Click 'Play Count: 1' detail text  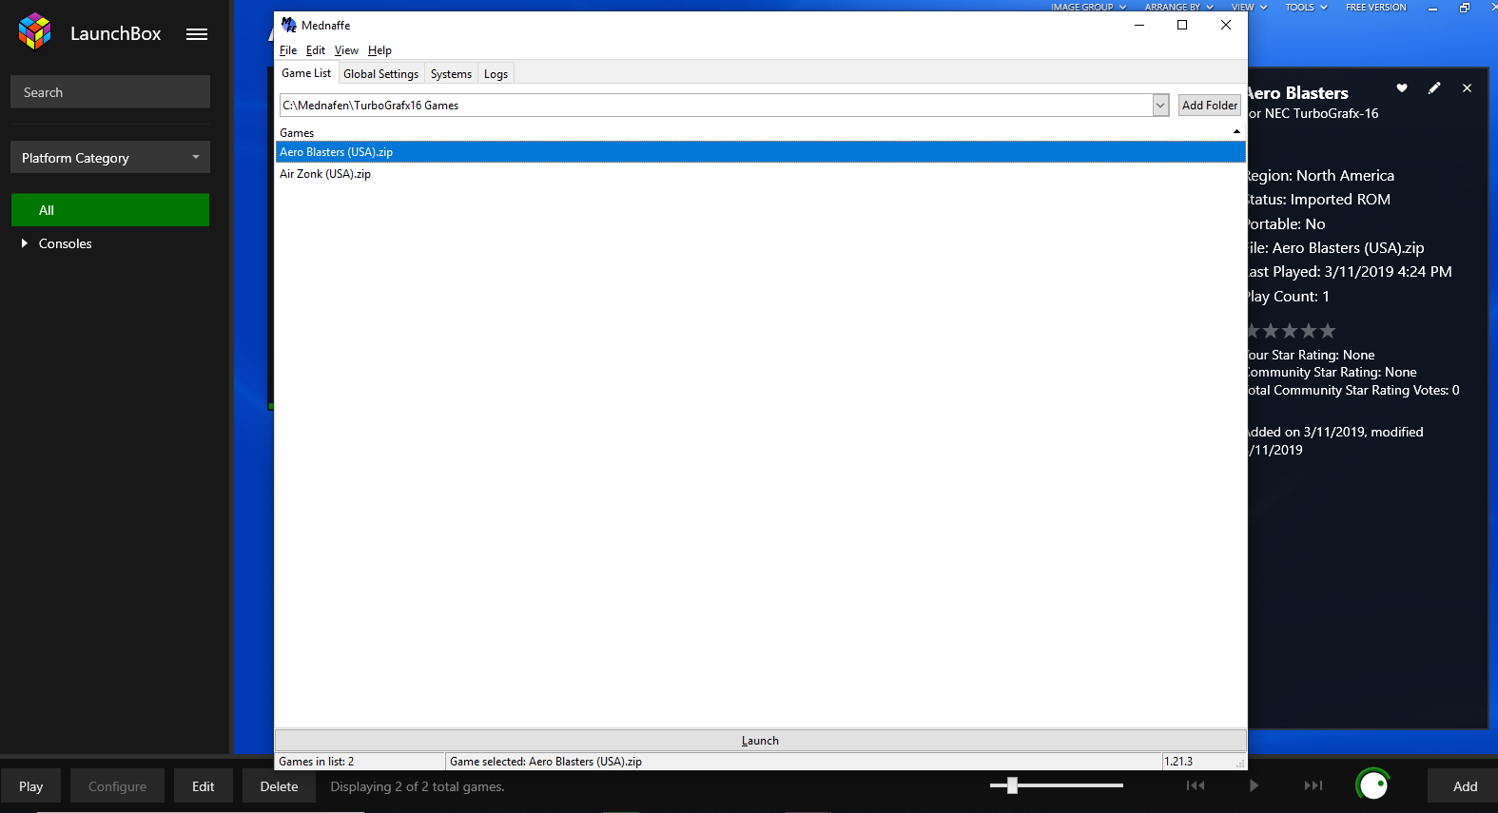(1288, 297)
